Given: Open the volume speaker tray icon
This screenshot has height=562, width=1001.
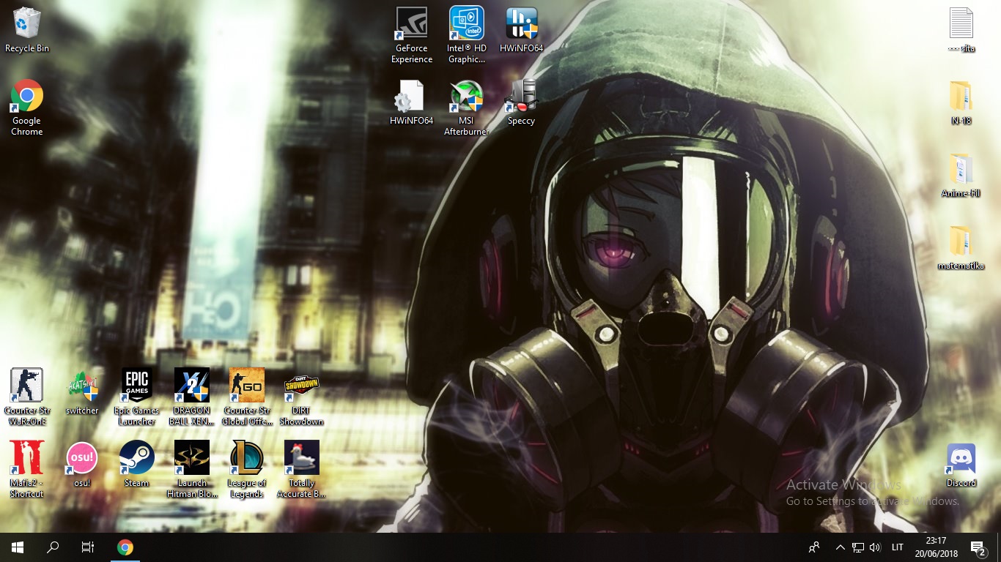Looking at the screenshot, I should pos(875,547).
